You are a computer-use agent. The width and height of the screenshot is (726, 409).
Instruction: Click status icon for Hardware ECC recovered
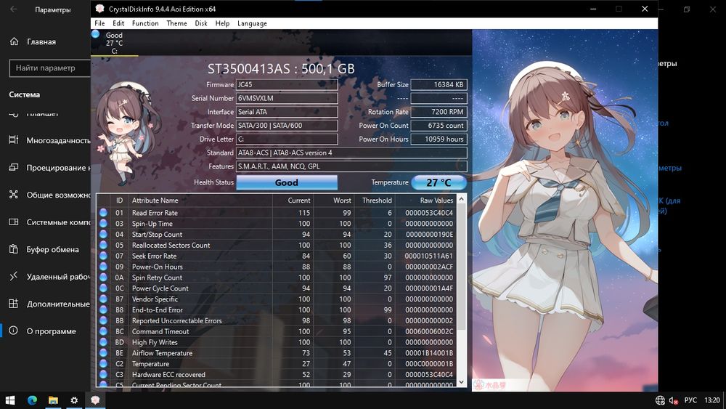[103, 375]
